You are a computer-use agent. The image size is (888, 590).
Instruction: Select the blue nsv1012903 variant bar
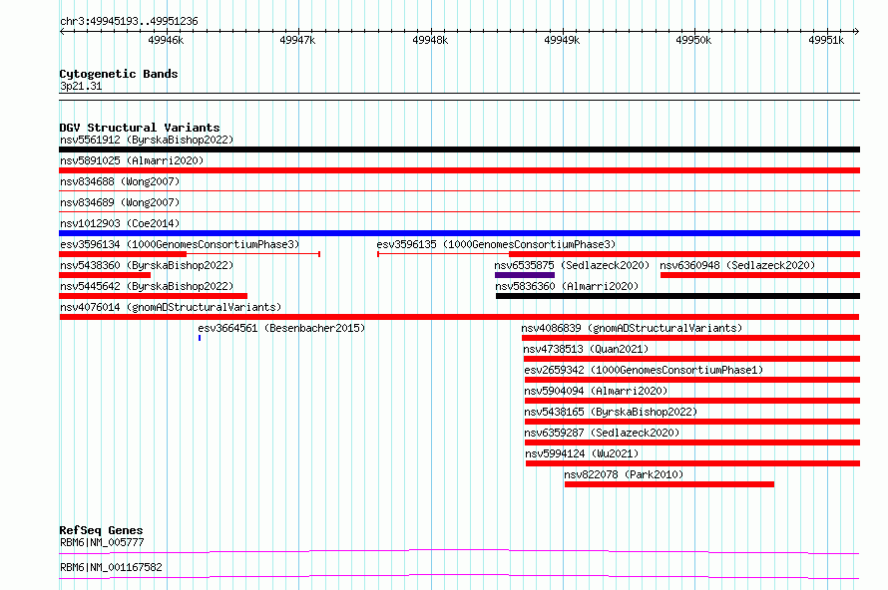459,233
